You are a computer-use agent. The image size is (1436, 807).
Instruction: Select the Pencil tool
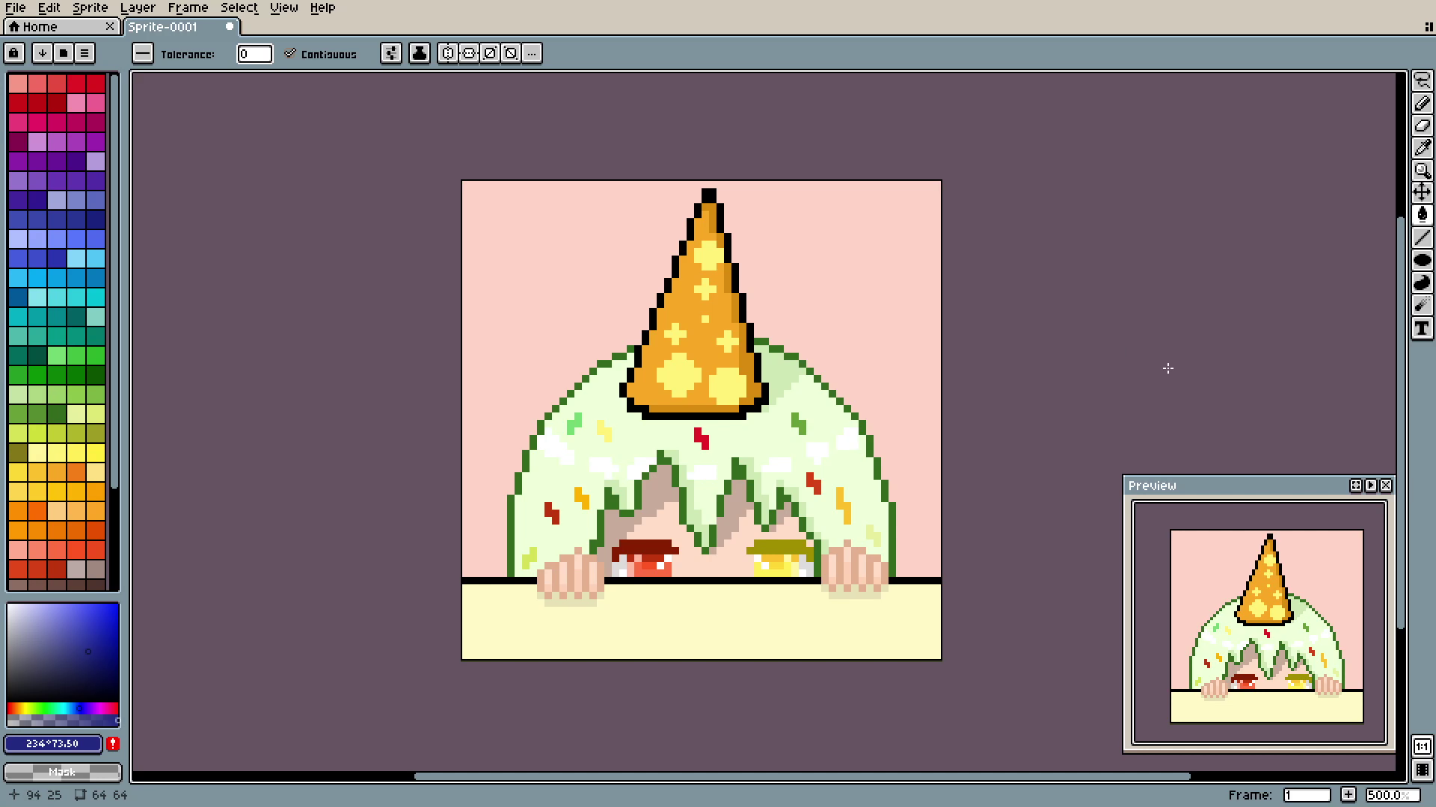coord(1422,103)
